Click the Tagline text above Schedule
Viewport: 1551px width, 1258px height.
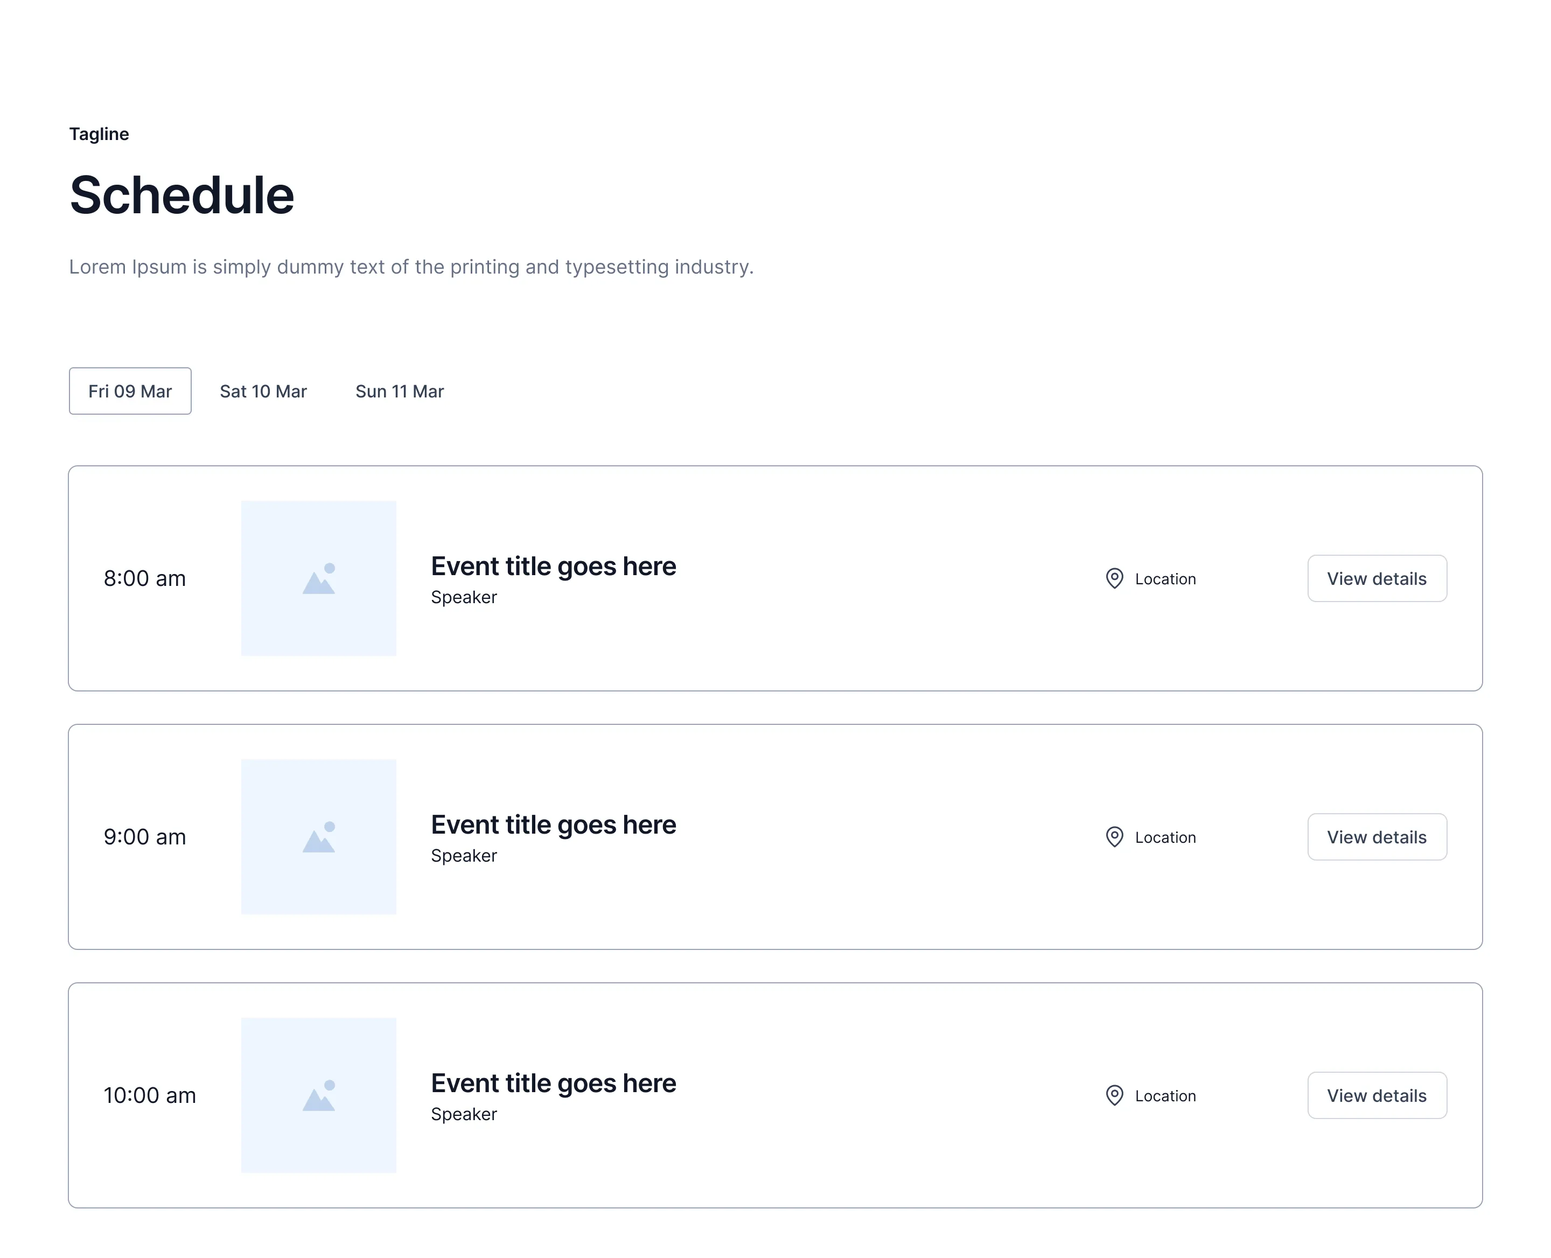[99, 134]
